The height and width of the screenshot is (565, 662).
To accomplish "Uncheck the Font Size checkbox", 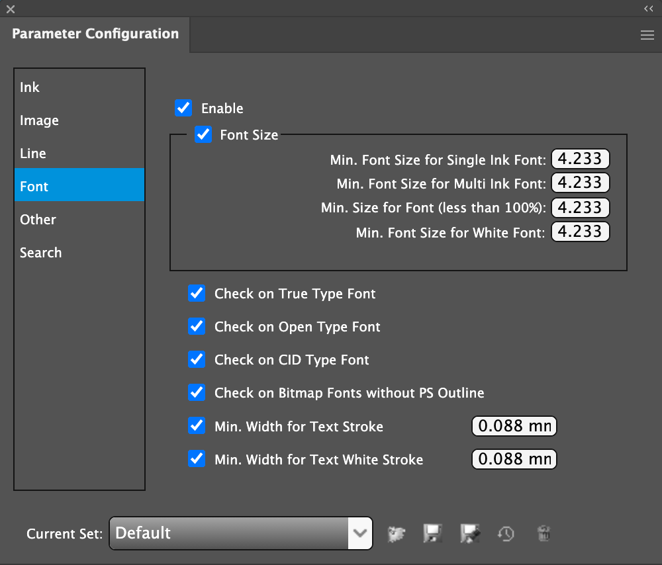I will (x=203, y=135).
